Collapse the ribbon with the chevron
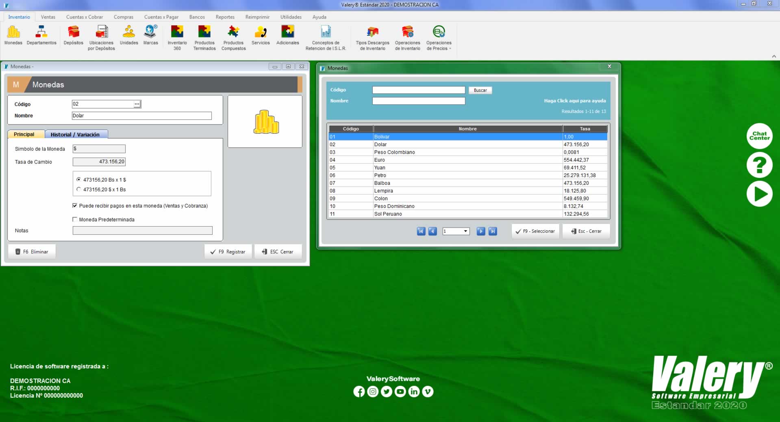Image resolution: width=780 pixels, height=422 pixels. 774,56
